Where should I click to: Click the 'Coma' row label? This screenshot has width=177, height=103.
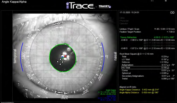coord(125,70)
